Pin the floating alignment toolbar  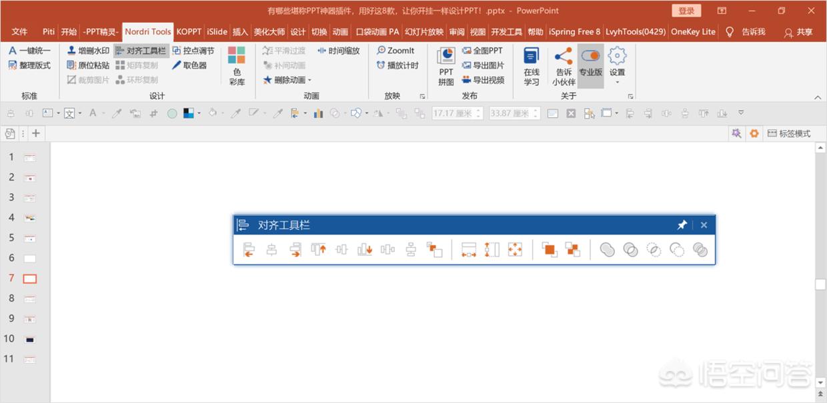click(682, 224)
